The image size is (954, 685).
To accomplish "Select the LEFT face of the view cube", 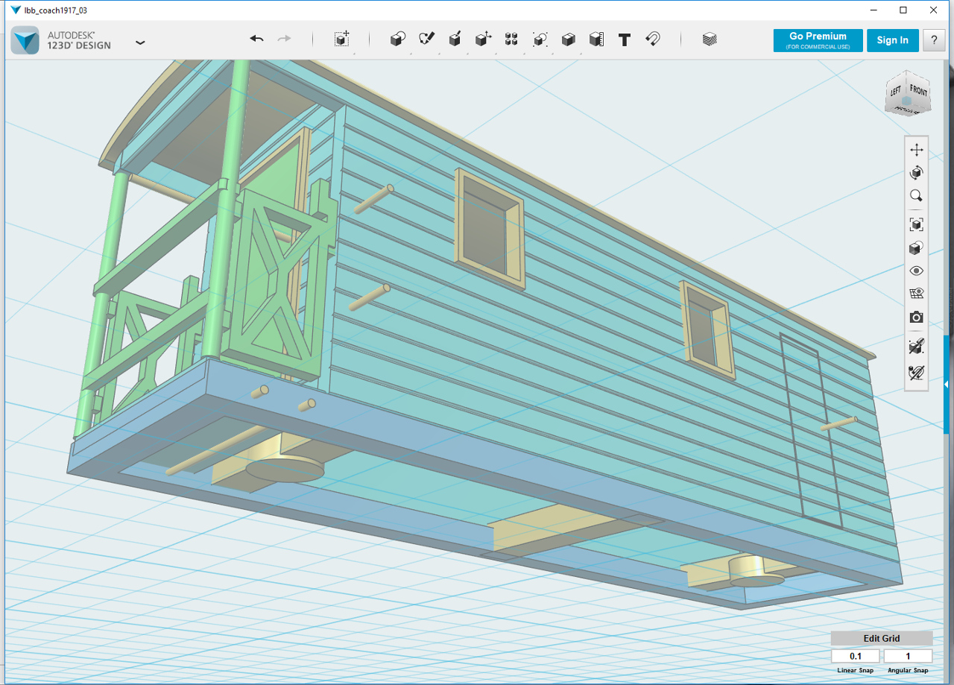I will click(x=896, y=92).
